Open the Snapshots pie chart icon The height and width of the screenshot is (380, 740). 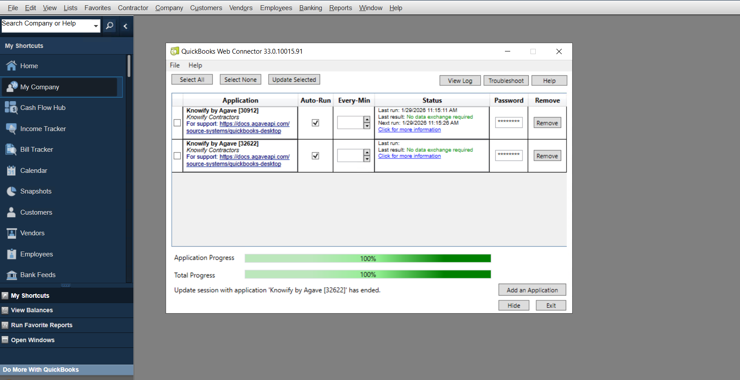point(11,191)
